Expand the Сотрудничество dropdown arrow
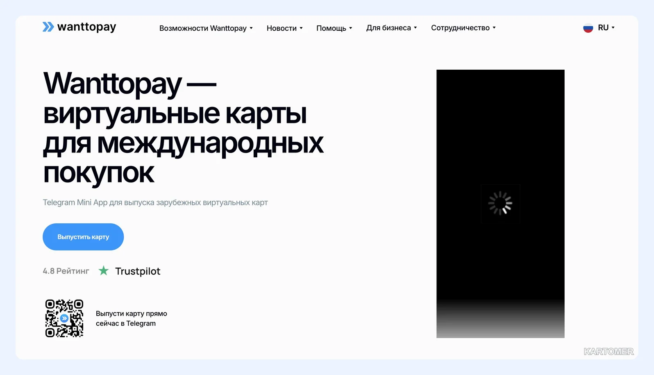The width and height of the screenshot is (654, 375). coord(494,28)
